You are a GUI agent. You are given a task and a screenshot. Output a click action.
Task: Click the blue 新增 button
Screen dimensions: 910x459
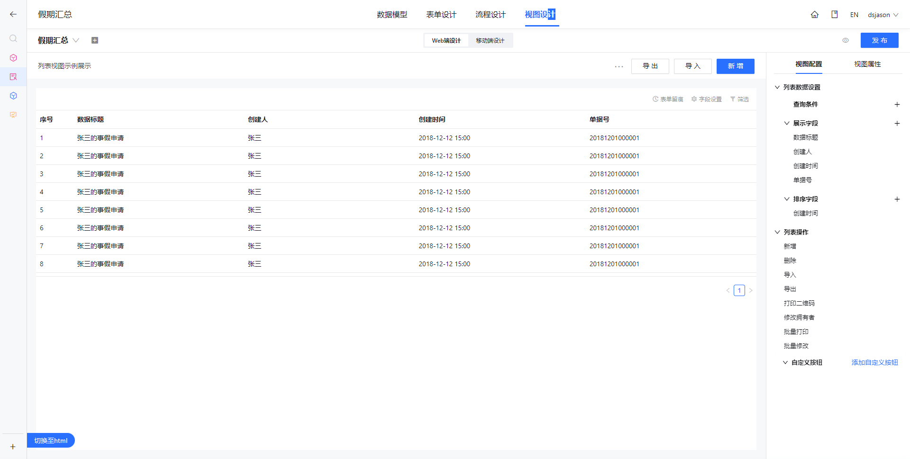[x=736, y=66]
